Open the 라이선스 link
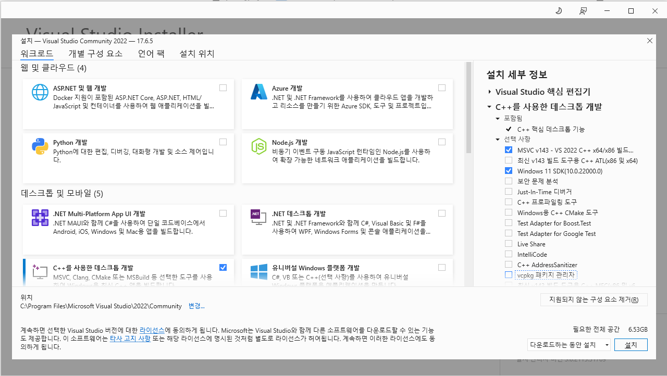The width and height of the screenshot is (667, 376). click(152, 331)
